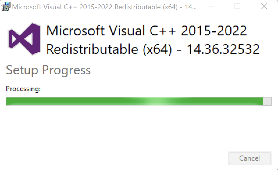This screenshot has height=170, width=278.
Task: Close the installer window with X
Action: click(264, 6)
